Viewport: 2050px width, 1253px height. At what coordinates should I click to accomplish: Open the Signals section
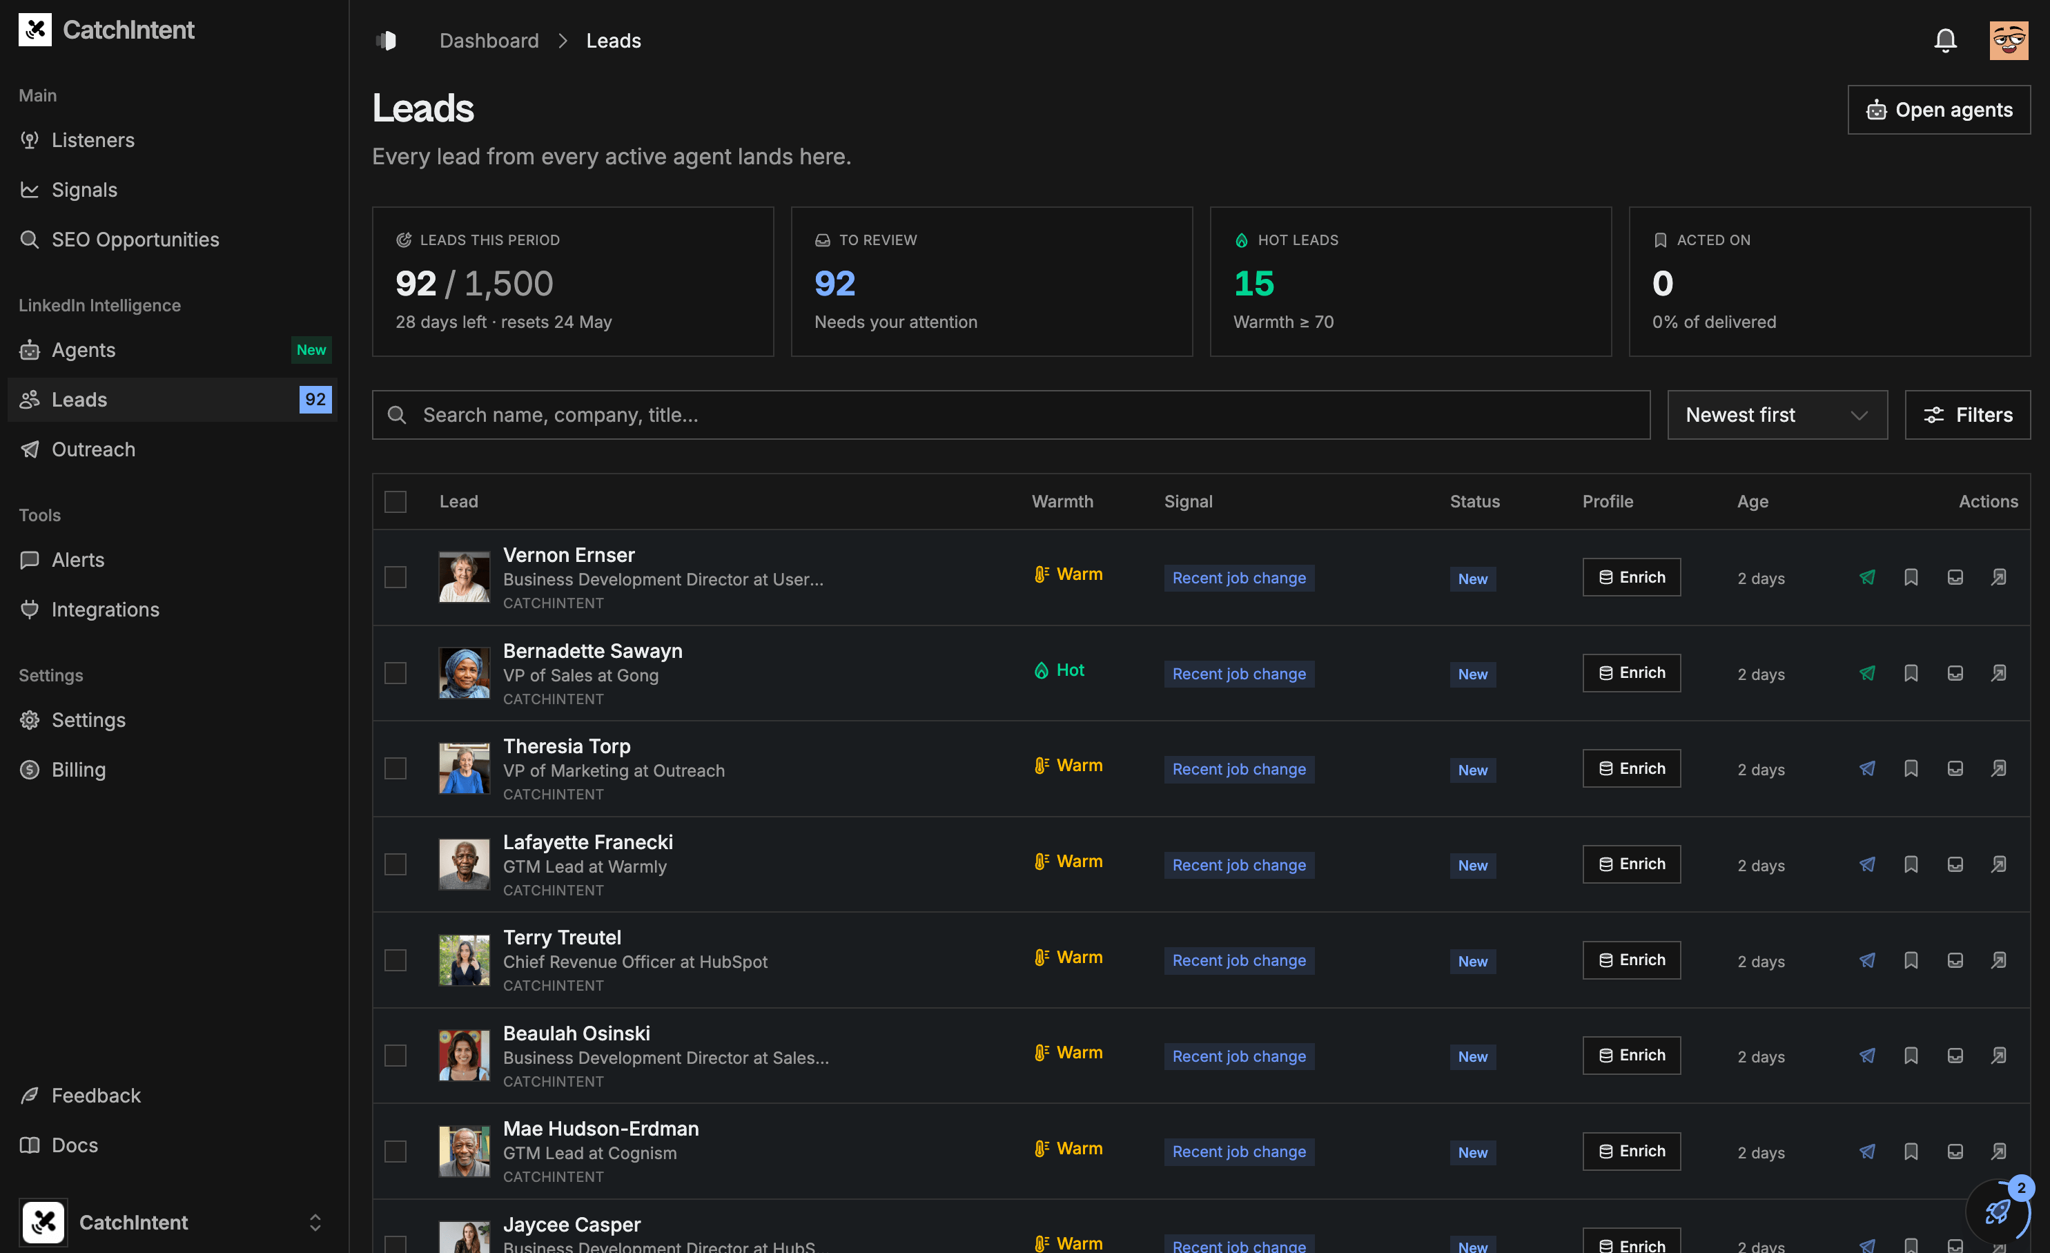pos(84,189)
